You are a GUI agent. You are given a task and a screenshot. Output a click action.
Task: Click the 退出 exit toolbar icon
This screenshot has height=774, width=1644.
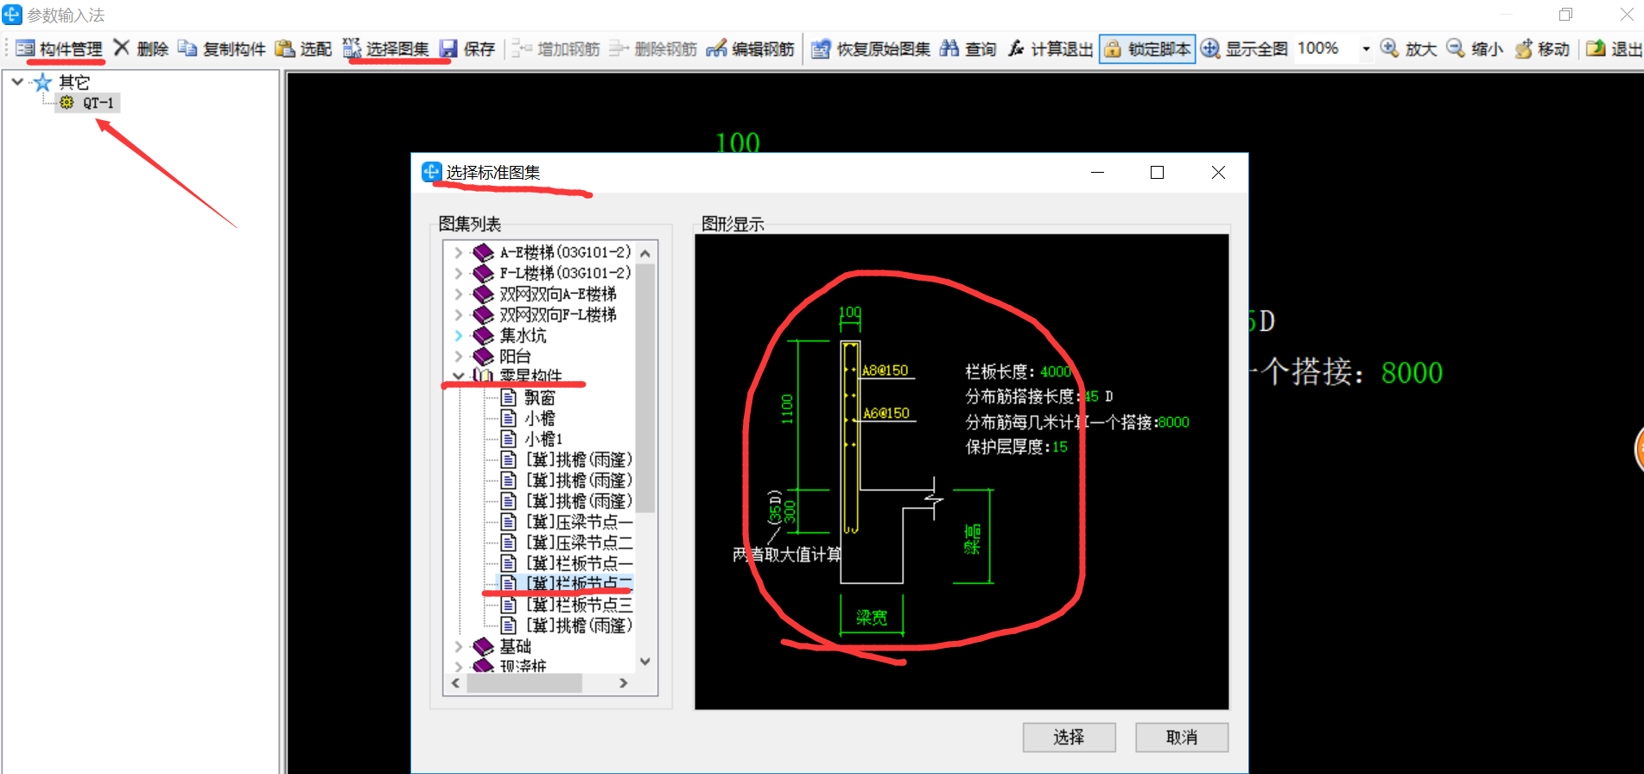[x=1614, y=48]
